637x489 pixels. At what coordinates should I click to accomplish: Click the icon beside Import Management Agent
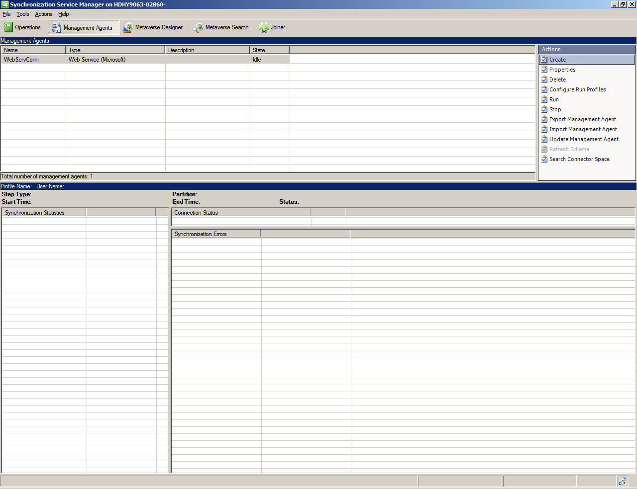(544, 129)
